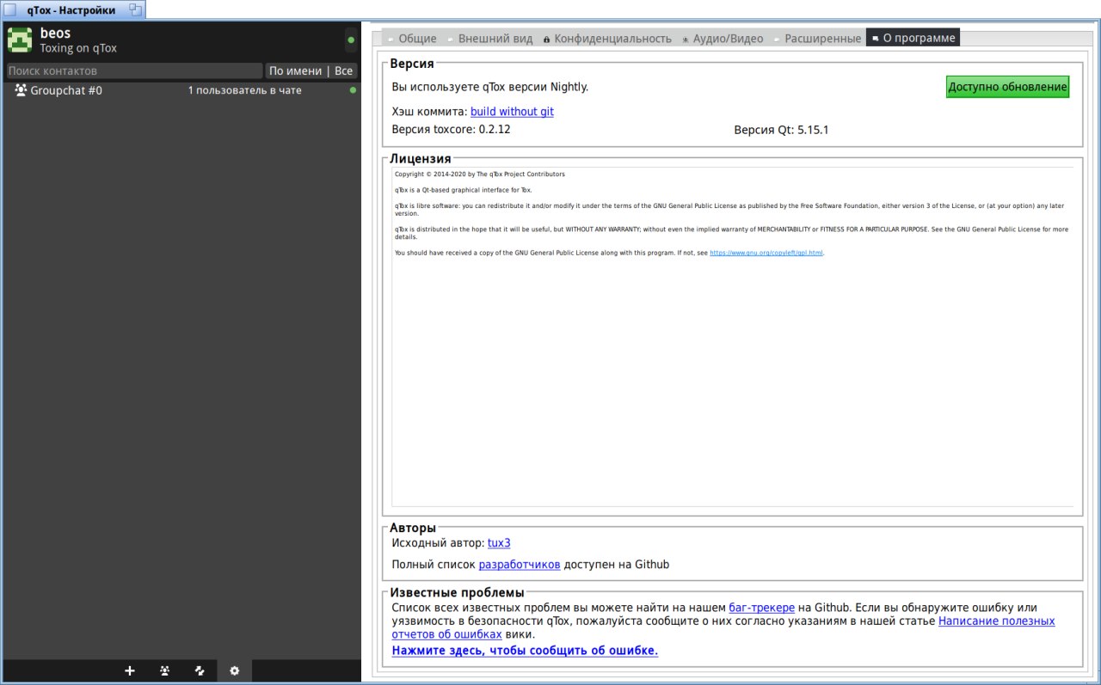Open the Аудио/Видео tab
This screenshot has width=1101, height=685.
pos(722,39)
